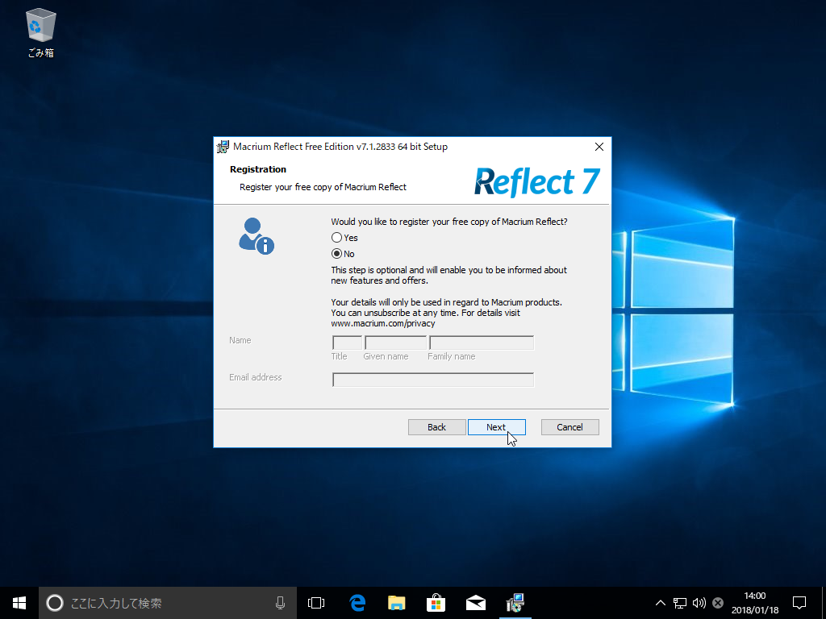Click the 'Given name' caption

point(386,356)
